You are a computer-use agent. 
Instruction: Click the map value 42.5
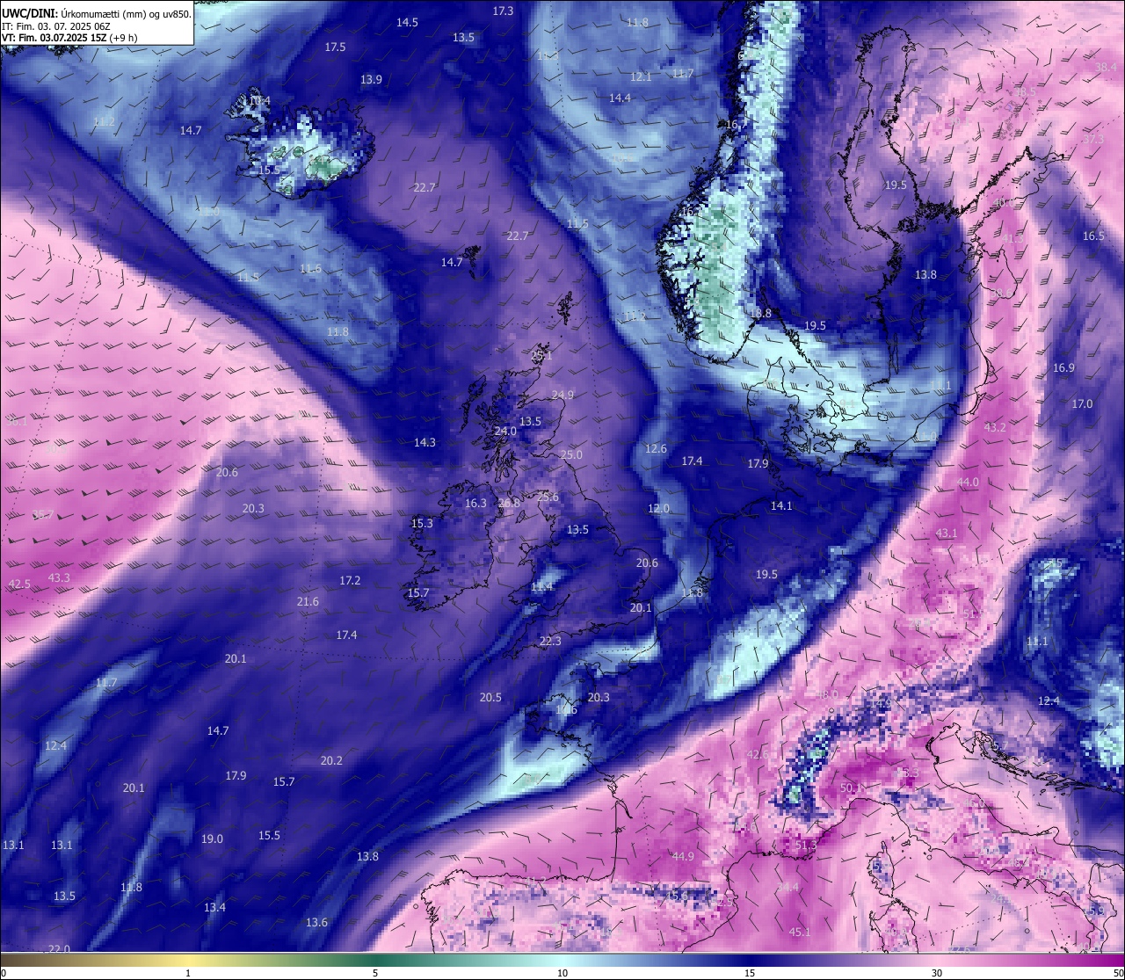tap(19, 584)
